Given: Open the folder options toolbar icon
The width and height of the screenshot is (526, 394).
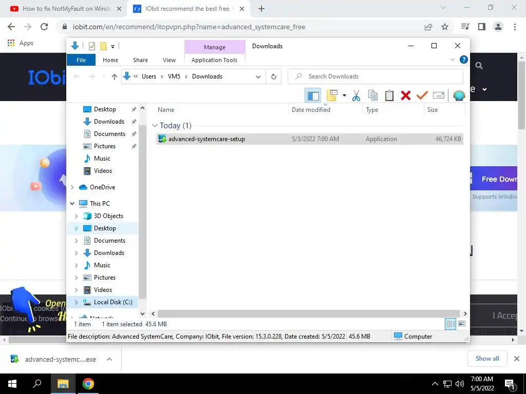Looking at the screenshot, I should click(x=332, y=95).
